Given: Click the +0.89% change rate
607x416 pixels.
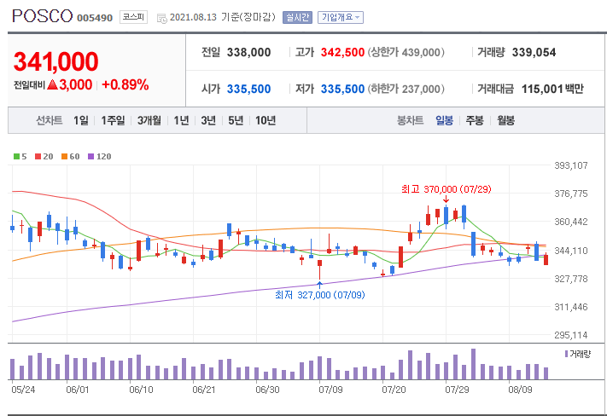Looking at the screenshot, I should pyautogui.click(x=125, y=84).
